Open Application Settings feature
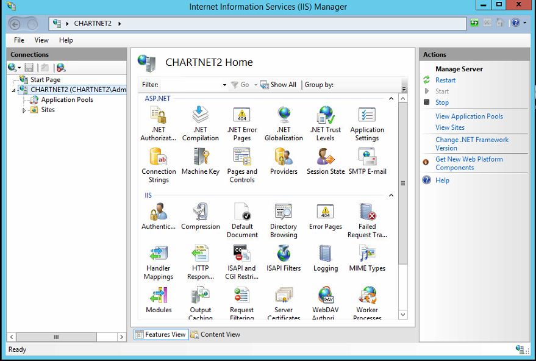536x361 pixels. click(x=367, y=124)
